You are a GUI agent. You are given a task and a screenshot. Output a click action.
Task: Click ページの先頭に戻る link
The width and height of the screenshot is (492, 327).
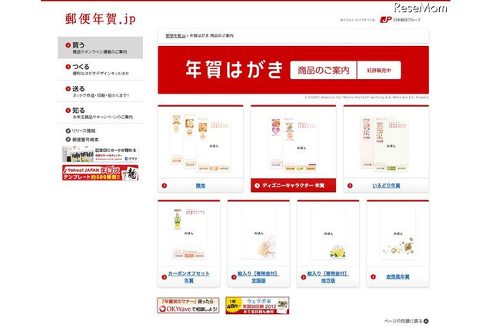[404, 321]
